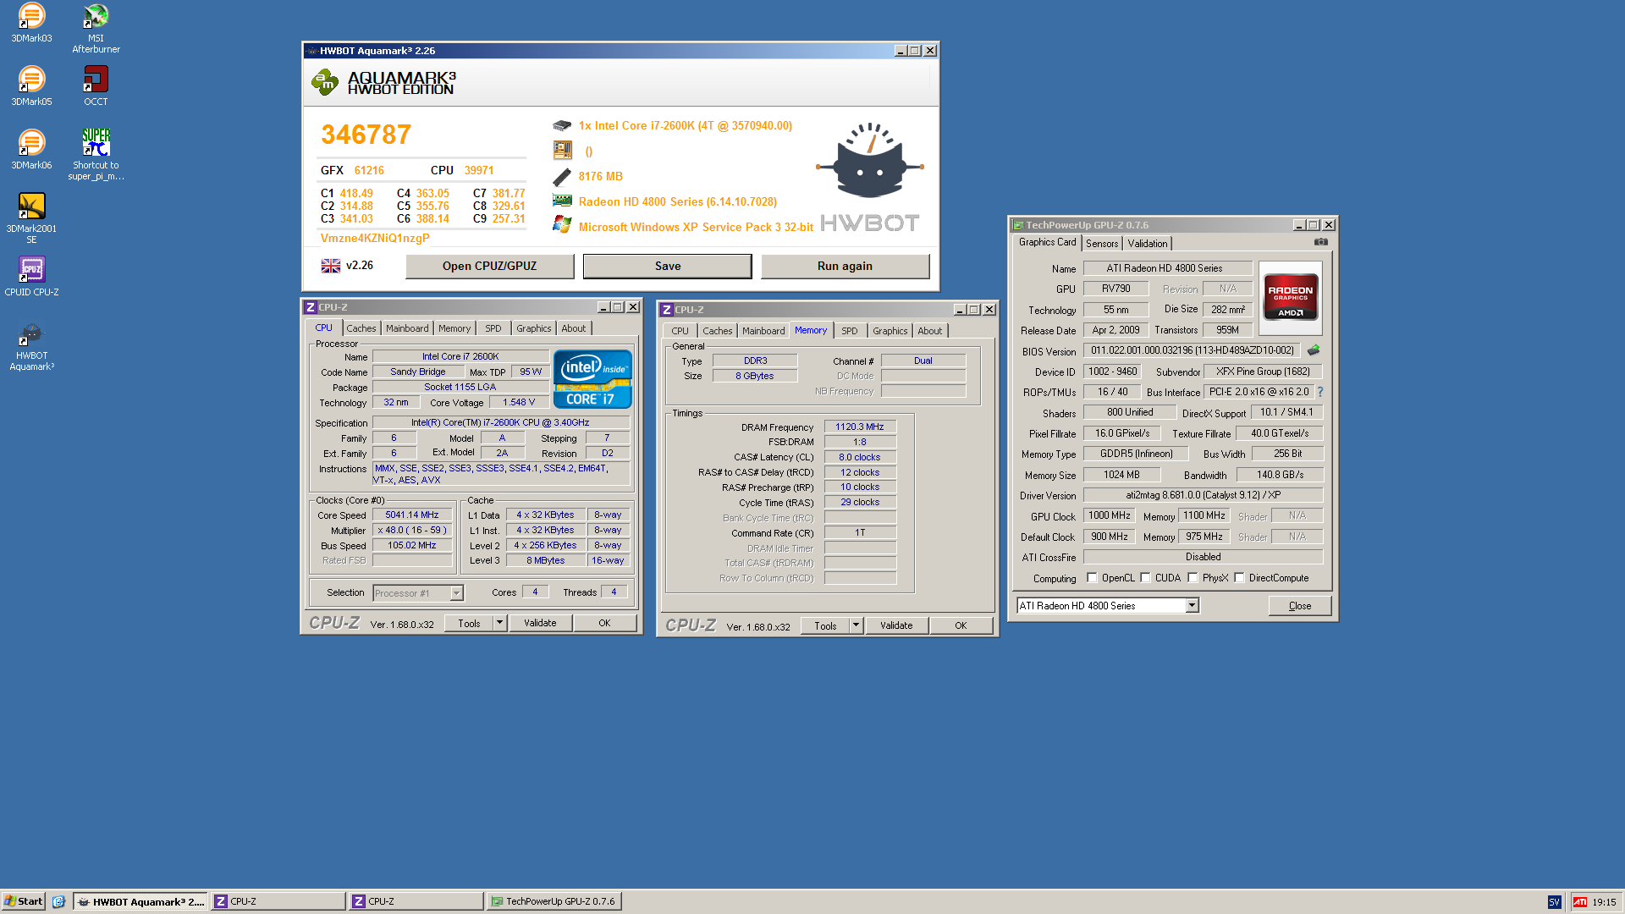The image size is (1625, 914).
Task: Launch the CPUID CPU-Z desktop icon
Action: pos(31,277)
